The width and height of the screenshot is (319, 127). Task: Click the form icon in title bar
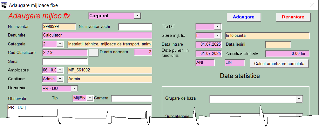[x=4, y=5]
